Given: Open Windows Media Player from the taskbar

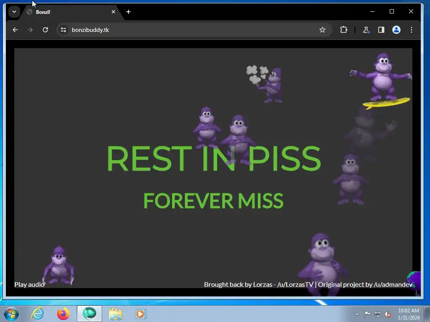Looking at the screenshot, I should point(141,314).
